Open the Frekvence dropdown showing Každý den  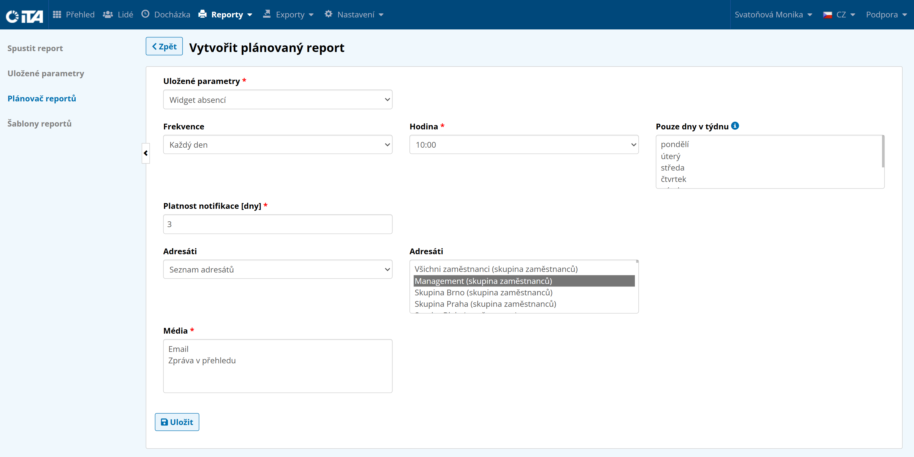click(278, 145)
